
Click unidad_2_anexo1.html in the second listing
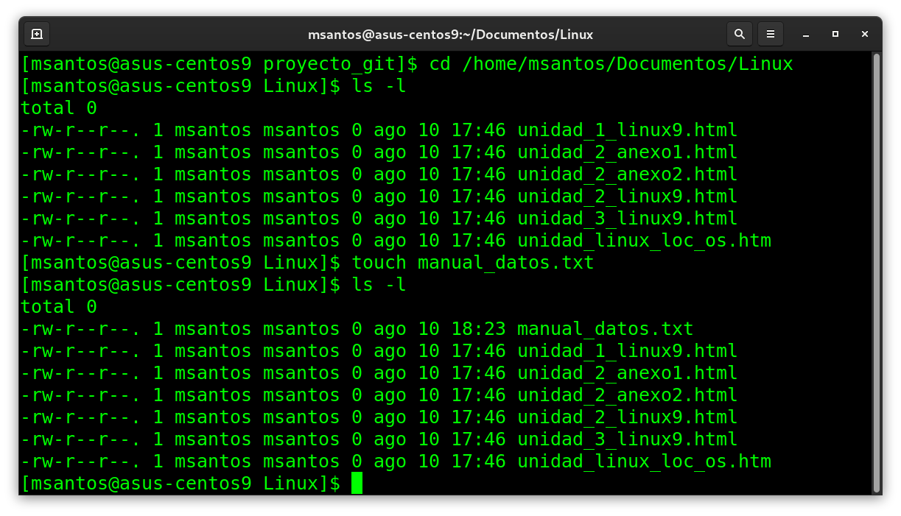[627, 373]
